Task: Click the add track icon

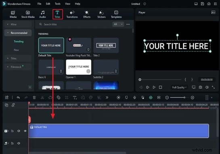Action: (x=6, y=105)
